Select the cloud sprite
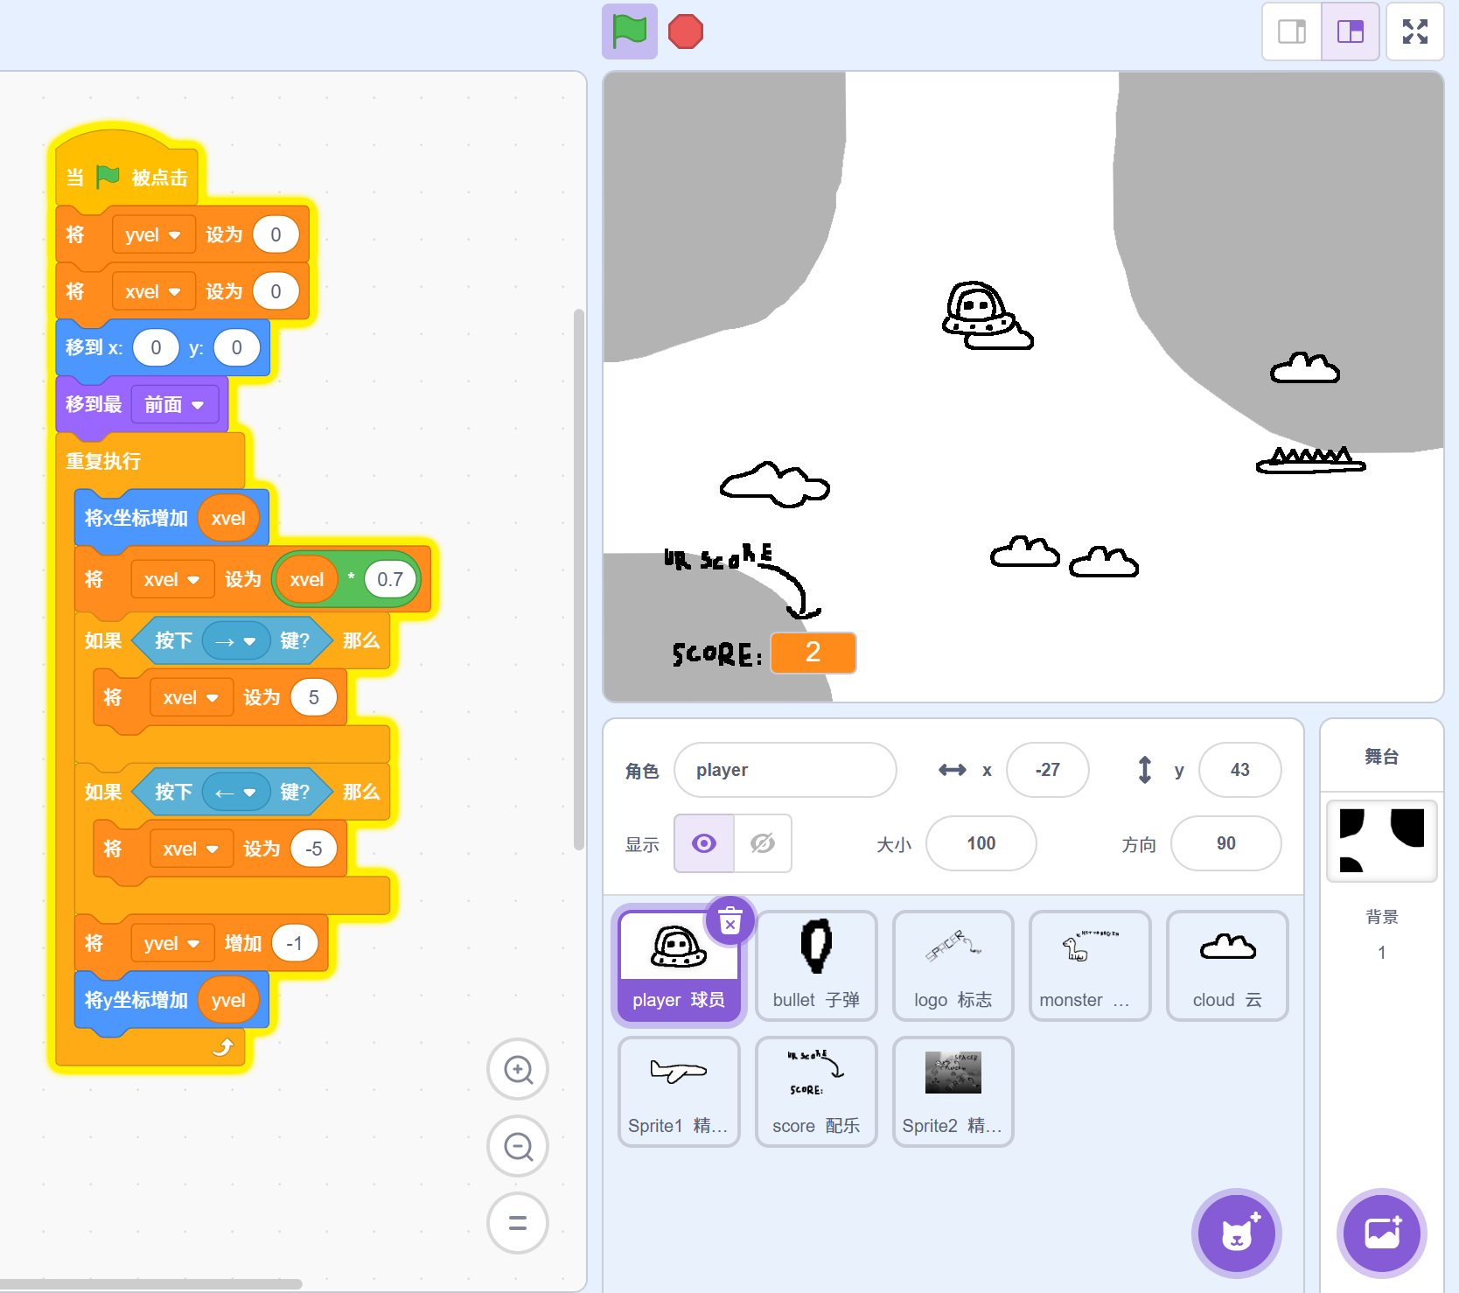The image size is (1459, 1293). (1226, 964)
